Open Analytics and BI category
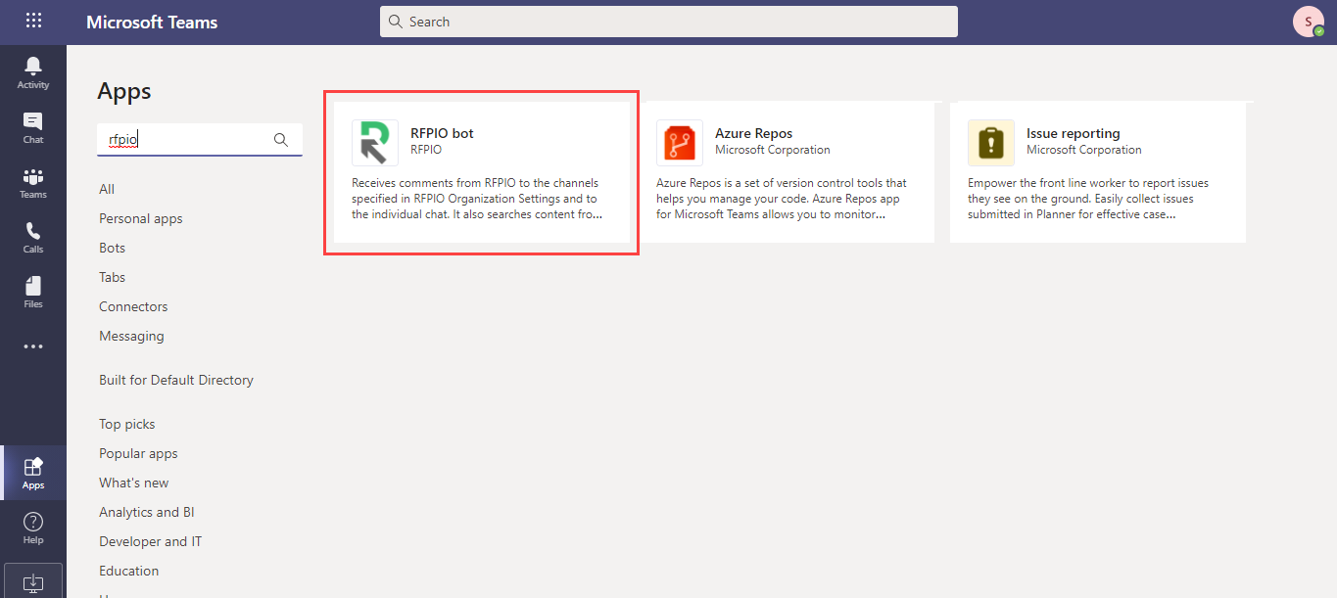Image resolution: width=1337 pixels, height=598 pixels. click(x=146, y=512)
